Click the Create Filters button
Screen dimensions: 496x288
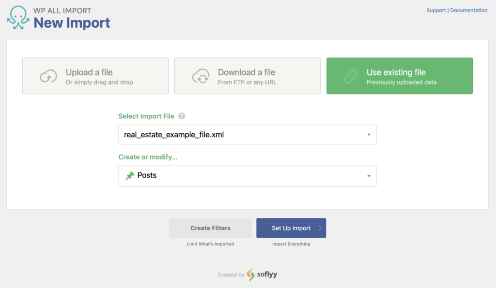click(x=210, y=228)
